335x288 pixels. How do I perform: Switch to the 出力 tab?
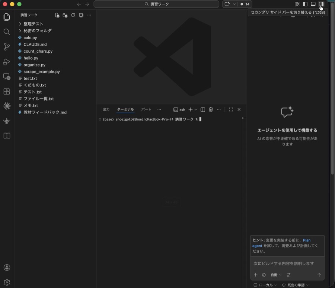tap(106, 109)
